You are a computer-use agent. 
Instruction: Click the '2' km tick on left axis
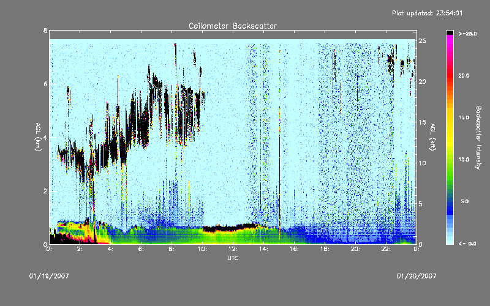point(45,191)
